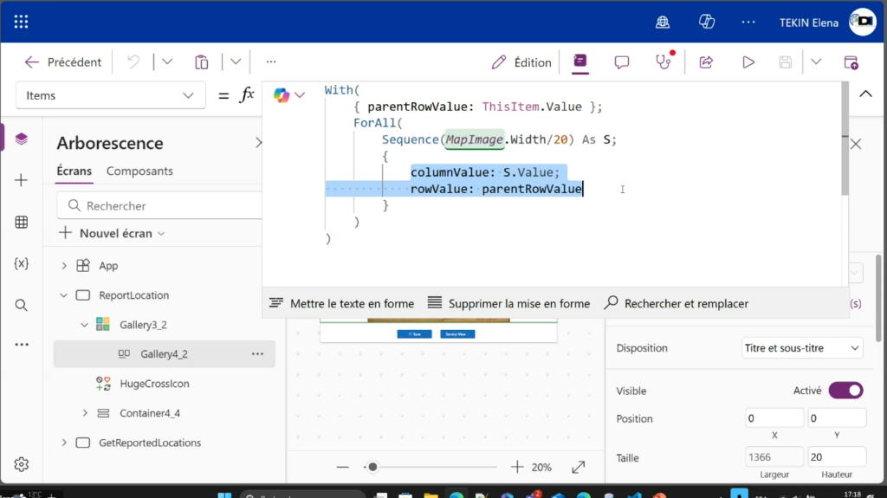Click Rechercher et remplacer
887x498 pixels.
coord(677,303)
